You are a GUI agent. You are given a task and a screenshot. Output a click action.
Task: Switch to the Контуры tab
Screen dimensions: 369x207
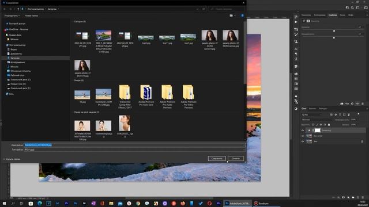pos(323,109)
